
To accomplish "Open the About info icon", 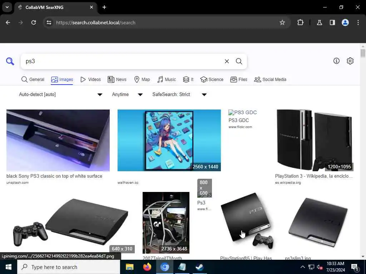I will (336, 61).
